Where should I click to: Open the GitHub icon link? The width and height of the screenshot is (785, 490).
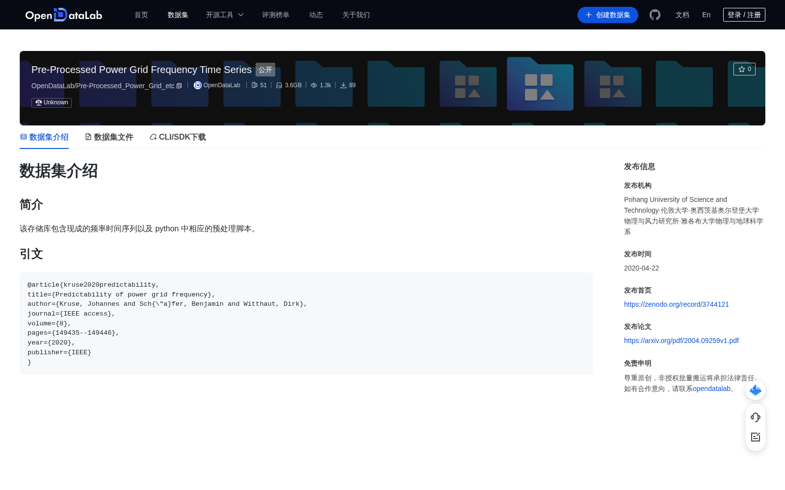pos(655,15)
